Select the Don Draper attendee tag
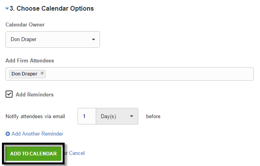This screenshot has height=166, width=260. pos(24,74)
